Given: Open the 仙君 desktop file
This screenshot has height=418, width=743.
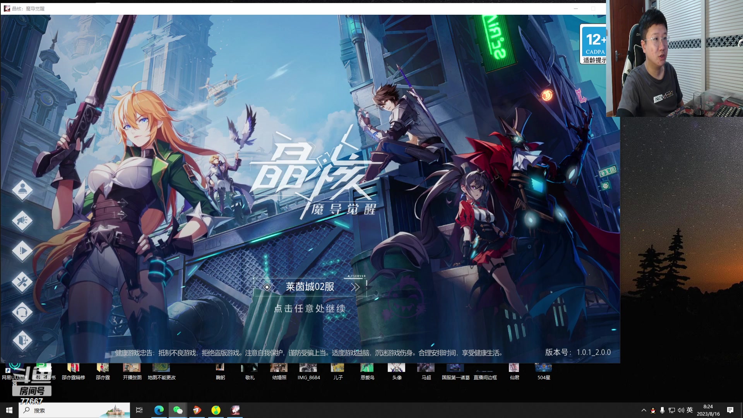Looking at the screenshot, I should pos(514,372).
